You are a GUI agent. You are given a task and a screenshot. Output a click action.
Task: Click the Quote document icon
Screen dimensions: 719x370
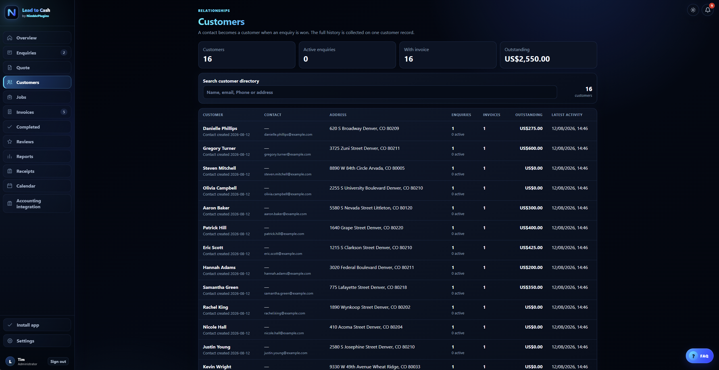pos(10,68)
